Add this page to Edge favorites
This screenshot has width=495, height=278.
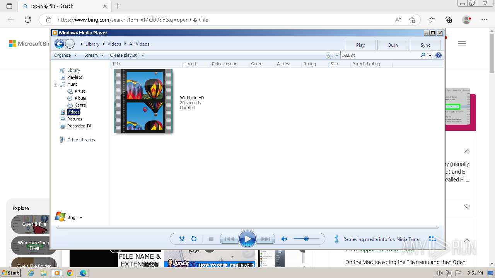coord(412,20)
